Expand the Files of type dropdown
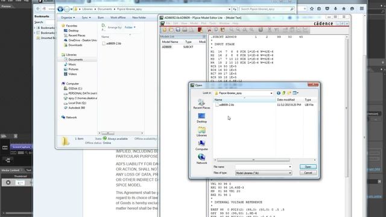 point(289,173)
